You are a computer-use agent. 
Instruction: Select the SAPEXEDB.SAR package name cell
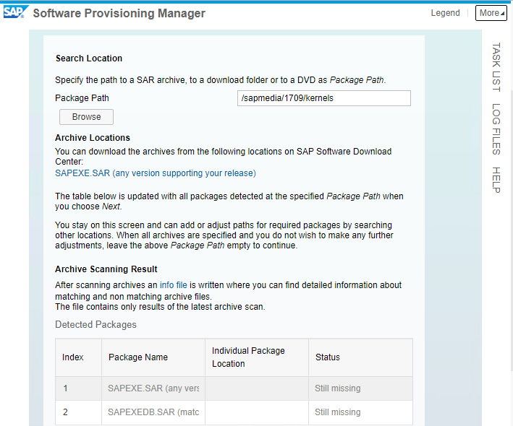(x=153, y=412)
